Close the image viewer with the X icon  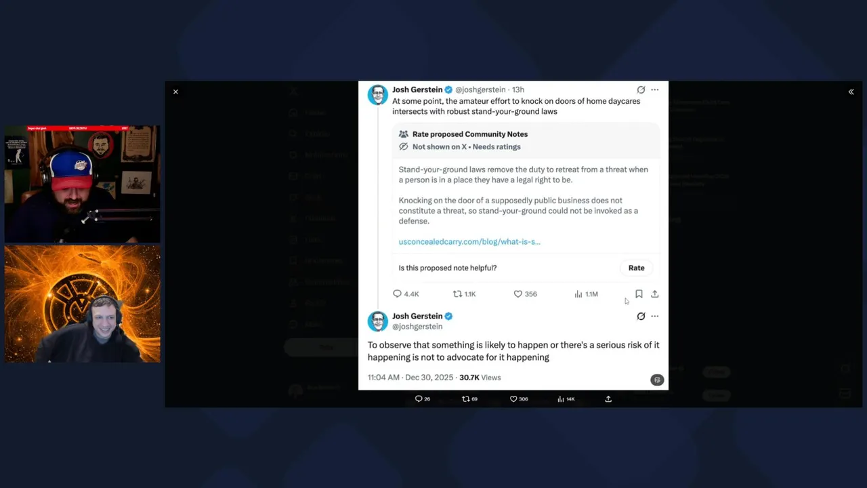pyautogui.click(x=175, y=91)
